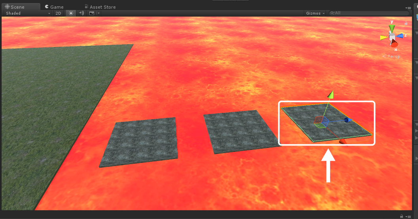The image size is (418, 219).
Task: Open search filter magnifier dropdown
Action: [332, 13]
